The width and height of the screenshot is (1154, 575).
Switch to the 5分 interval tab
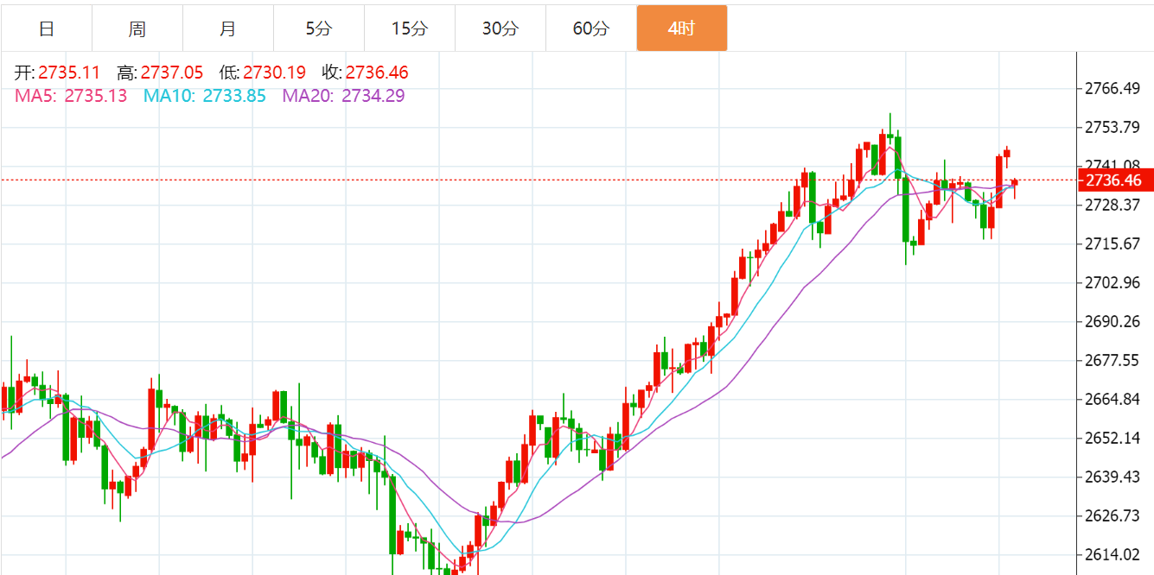[x=319, y=28]
